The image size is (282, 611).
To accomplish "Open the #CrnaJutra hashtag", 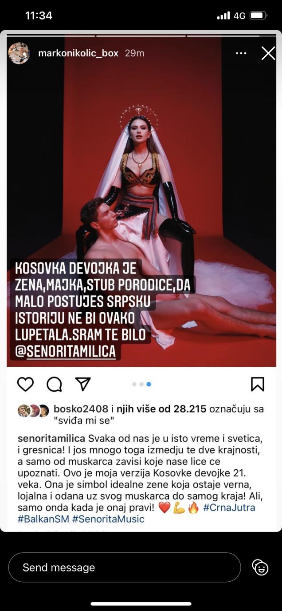I will tap(229, 507).
